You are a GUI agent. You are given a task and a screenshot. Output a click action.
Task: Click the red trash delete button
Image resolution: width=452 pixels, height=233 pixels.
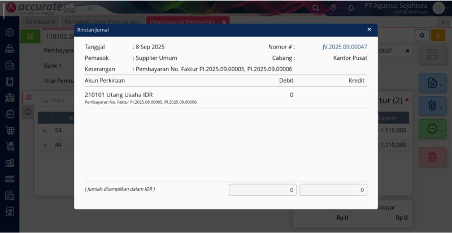(x=432, y=157)
